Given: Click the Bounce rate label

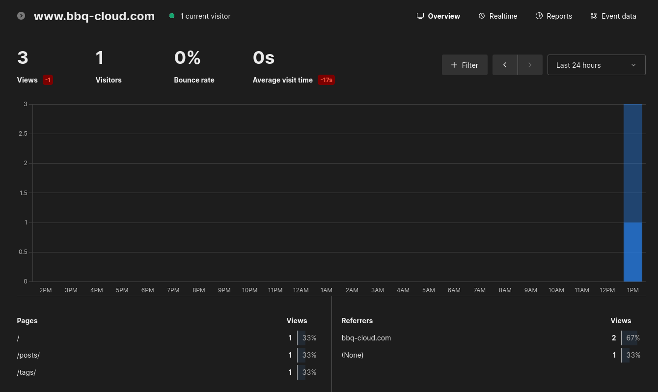Looking at the screenshot, I should click(194, 80).
